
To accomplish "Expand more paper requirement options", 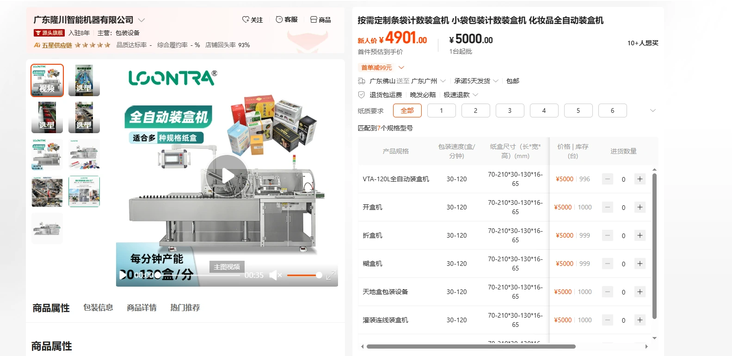I will pos(653,110).
